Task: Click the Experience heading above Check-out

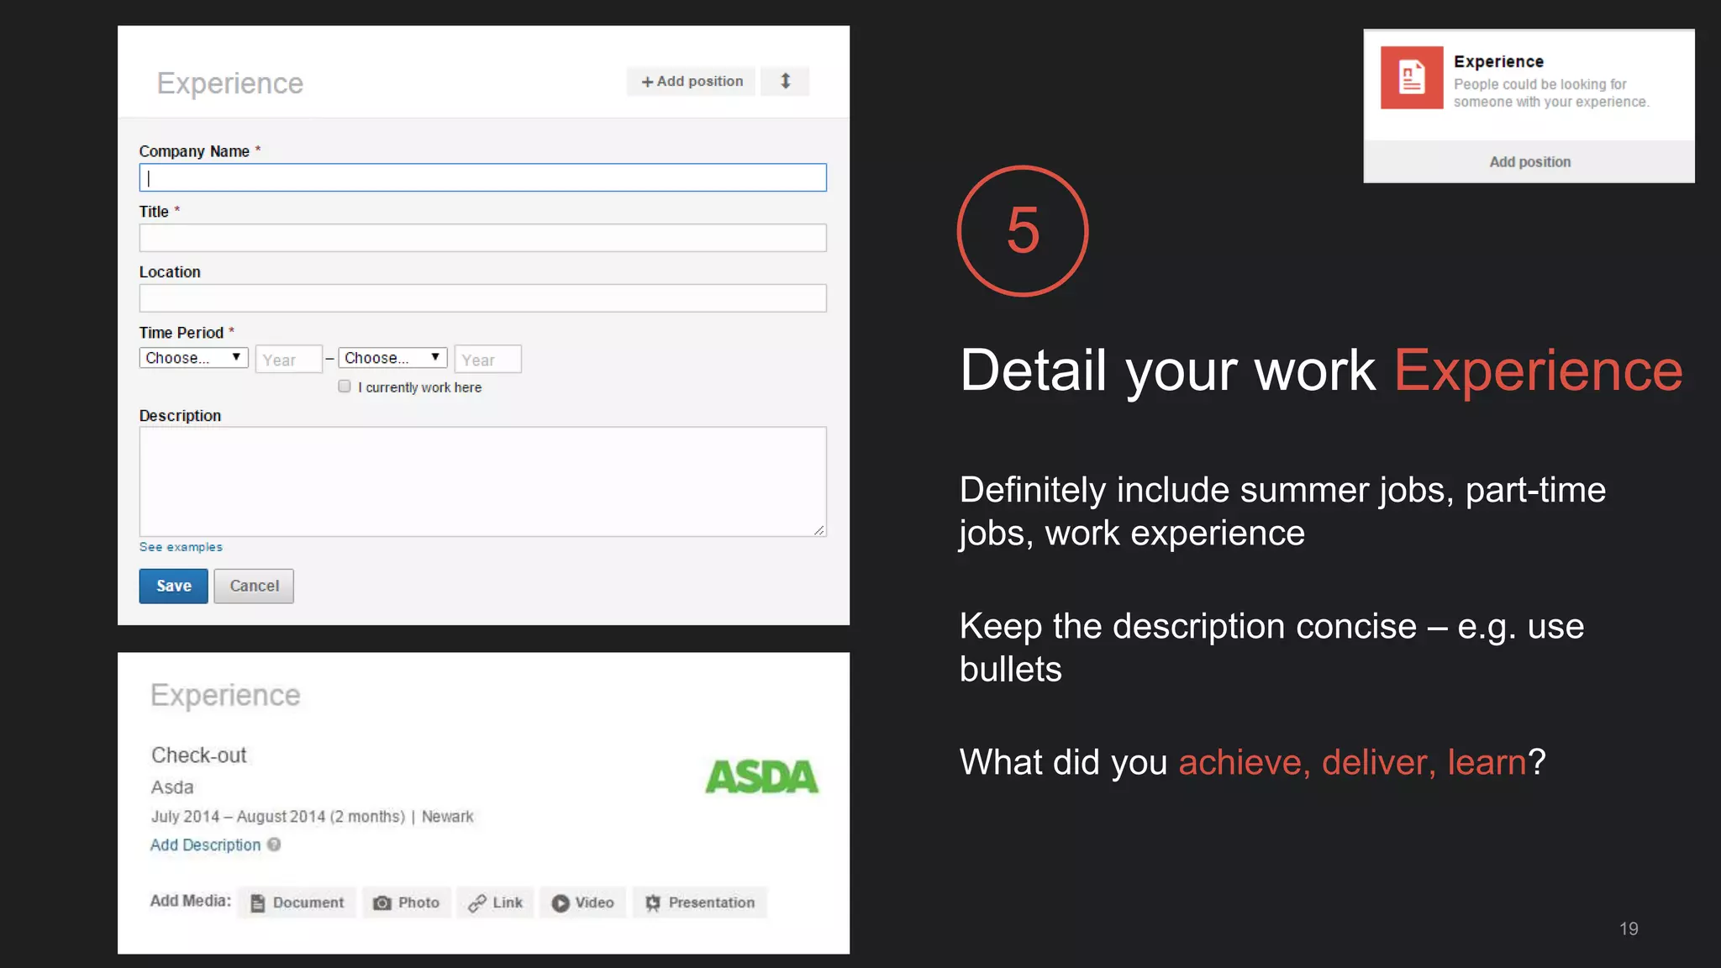Action: coord(225,695)
